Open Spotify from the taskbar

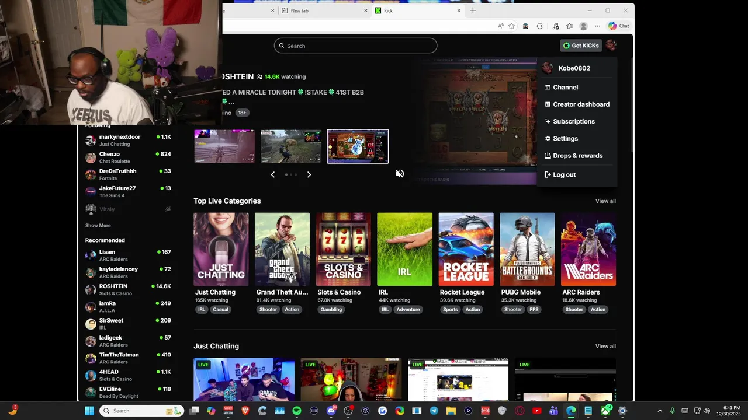(x=296, y=411)
